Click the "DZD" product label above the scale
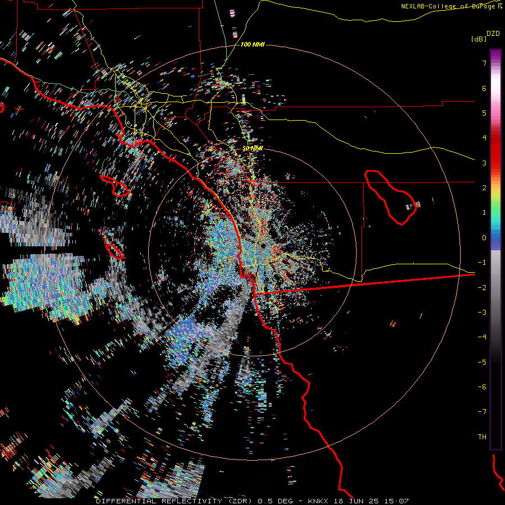 [x=493, y=34]
